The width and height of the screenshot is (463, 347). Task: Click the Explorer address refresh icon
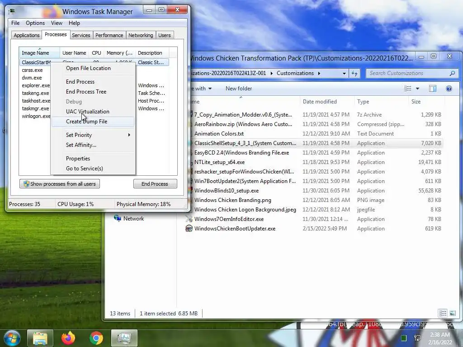tap(354, 73)
